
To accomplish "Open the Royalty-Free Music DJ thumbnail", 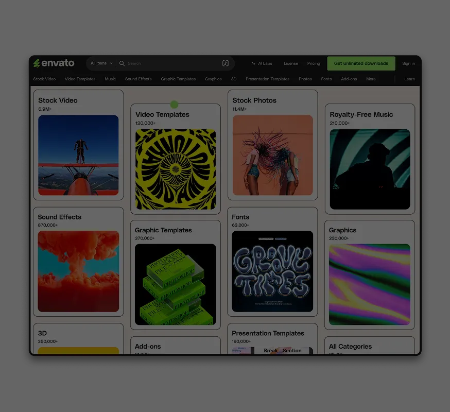I will [370, 169].
